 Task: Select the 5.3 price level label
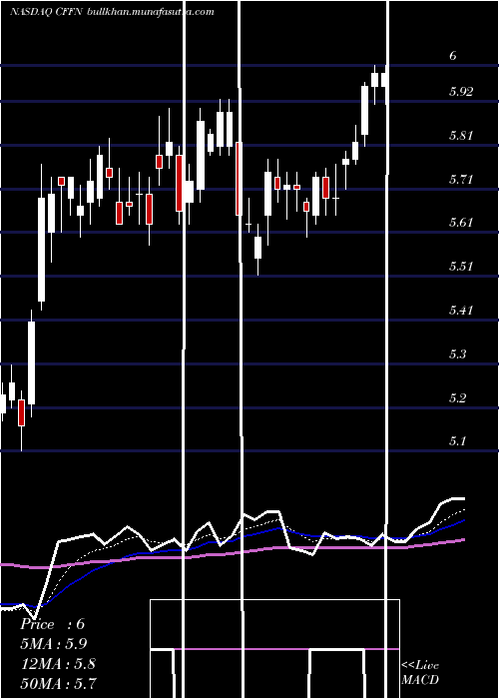(x=458, y=354)
